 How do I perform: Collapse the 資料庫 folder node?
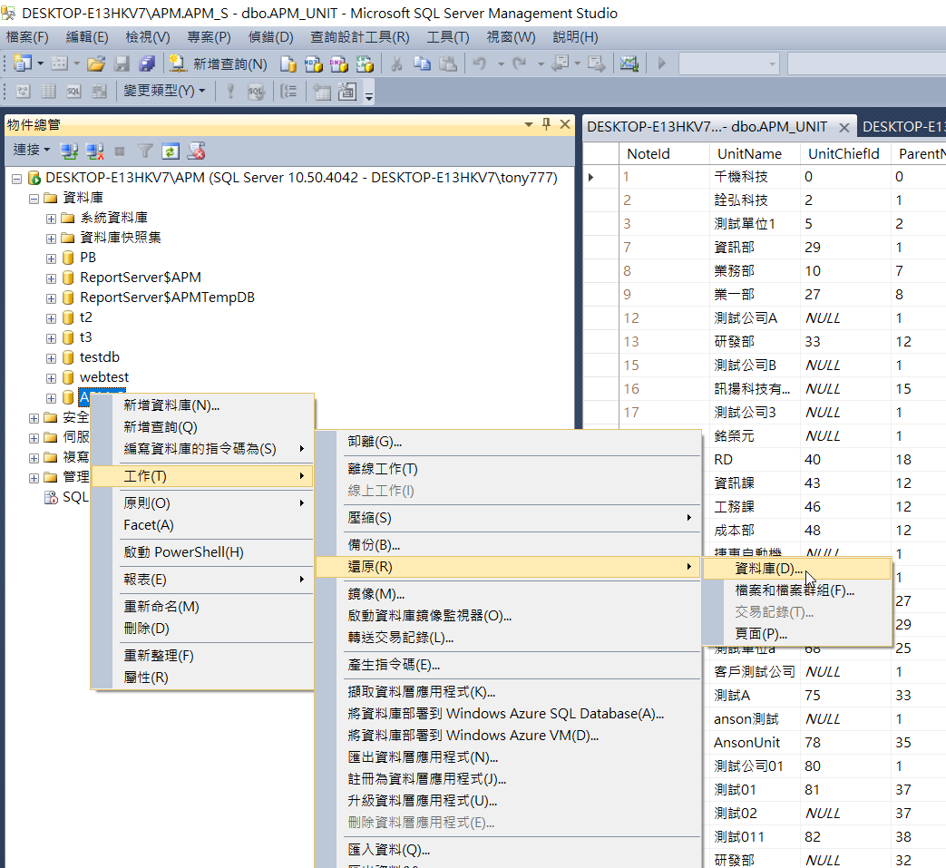34,199
